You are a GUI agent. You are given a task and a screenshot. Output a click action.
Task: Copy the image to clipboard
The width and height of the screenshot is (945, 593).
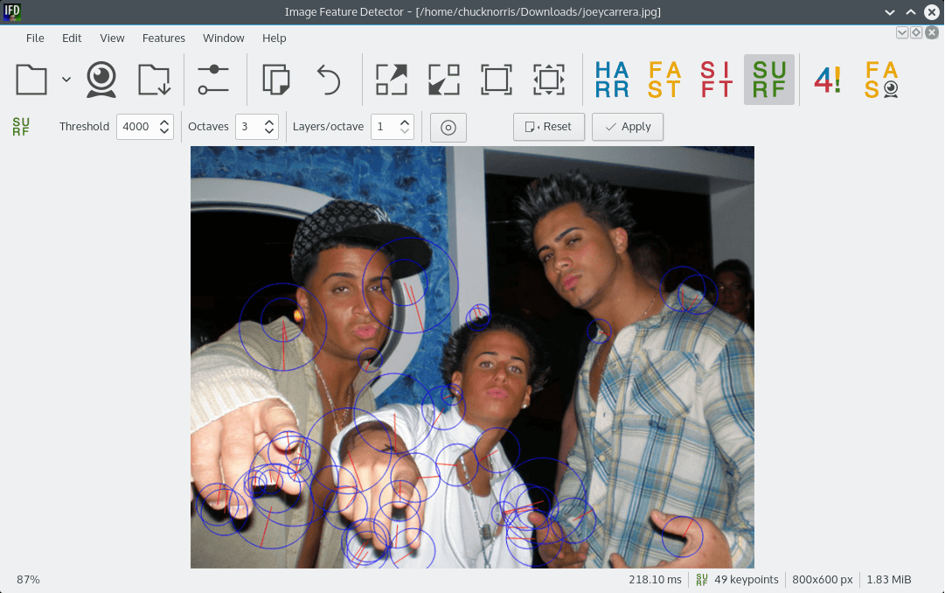tap(276, 79)
